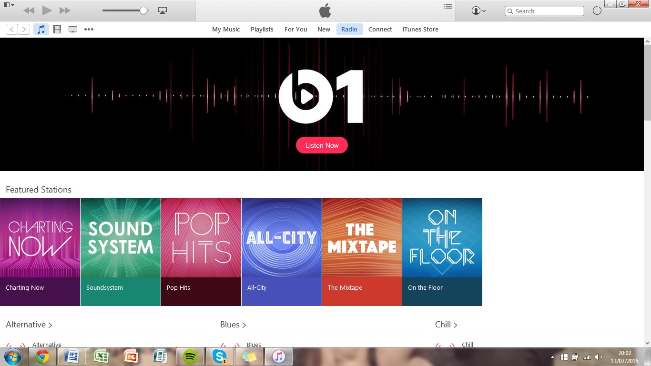
Task: Click the scrollbar down arrow
Action: [647, 343]
